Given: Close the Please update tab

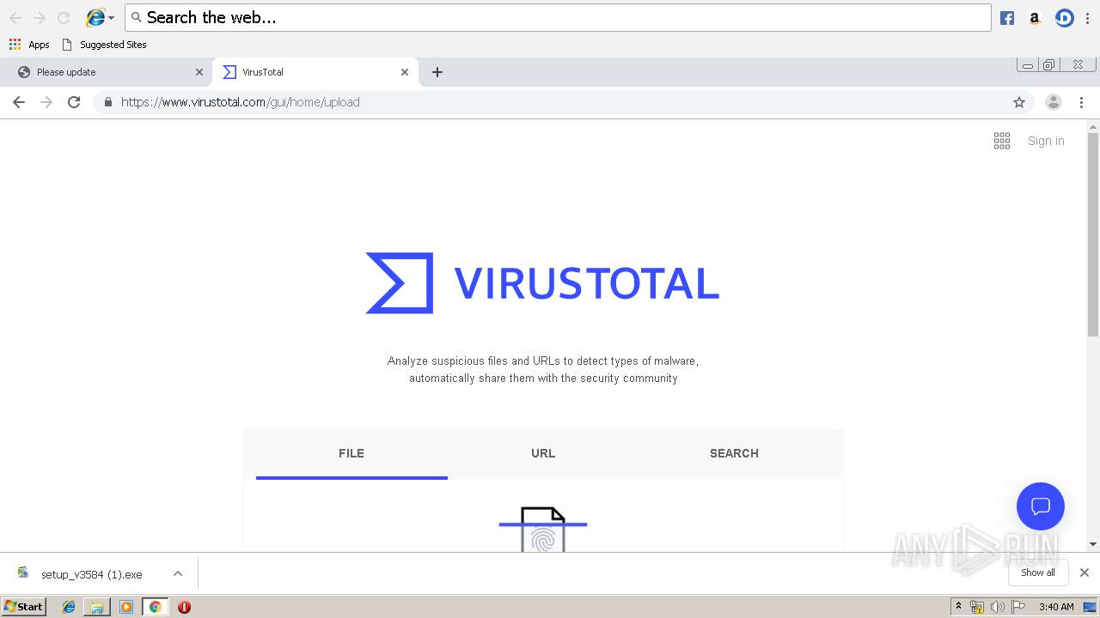Looking at the screenshot, I should point(199,72).
